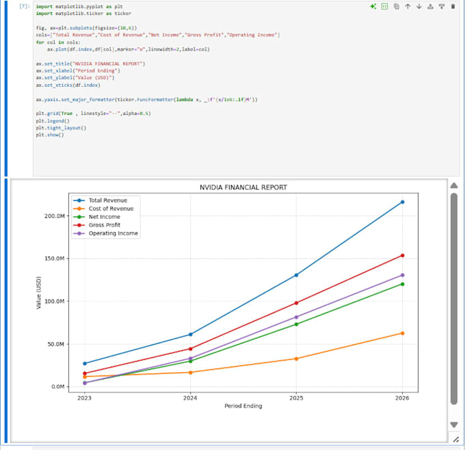Click the cols list definition line
Image resolution: width=465 pixels, height=450 pixels.
(158, 35)
